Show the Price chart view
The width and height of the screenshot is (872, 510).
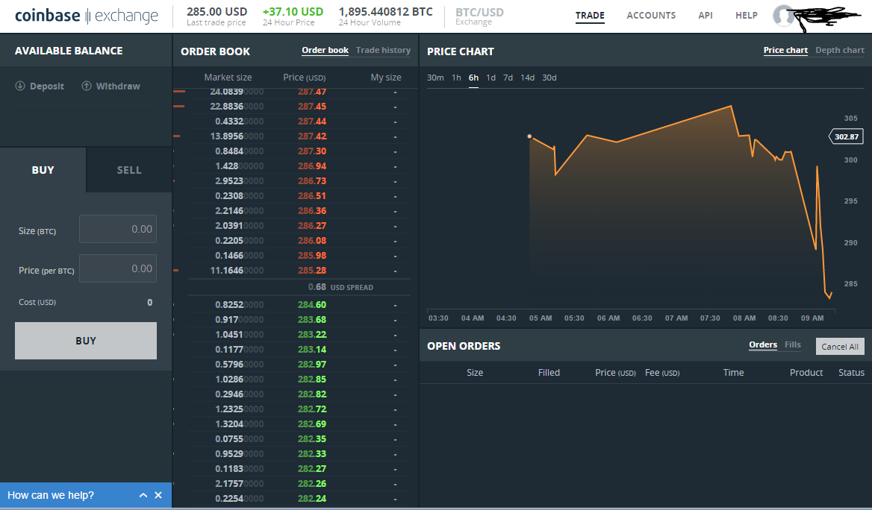(785, 50)
